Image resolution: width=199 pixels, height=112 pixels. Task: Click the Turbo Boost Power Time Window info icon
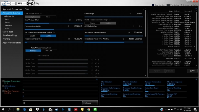tap(123, 39)
